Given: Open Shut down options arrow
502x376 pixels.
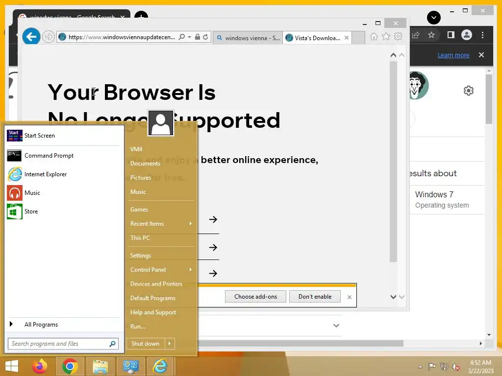Looking at the screenshot, I should [x=170, y=344].
